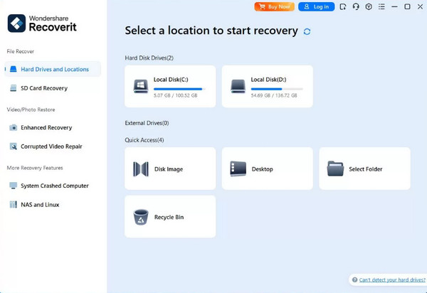Open Hard Drives and Locations section

click(x=53, y=69)
